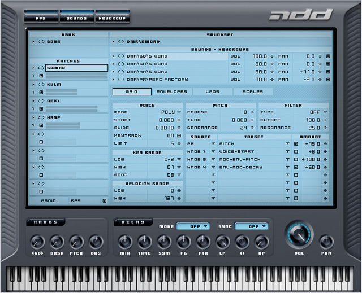Select the DMR\SN\S WORD keygroup name

147,64
